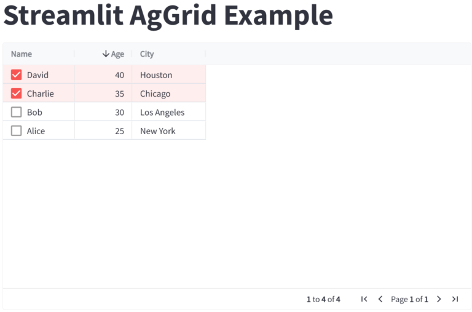Select the Houston cell

coord(169,74)
